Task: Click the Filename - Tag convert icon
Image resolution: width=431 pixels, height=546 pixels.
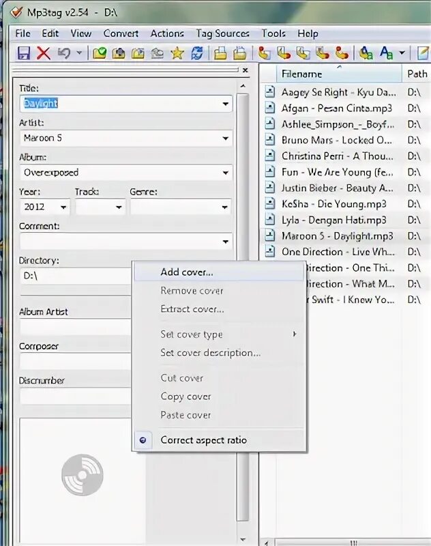Action: point(284,53)
